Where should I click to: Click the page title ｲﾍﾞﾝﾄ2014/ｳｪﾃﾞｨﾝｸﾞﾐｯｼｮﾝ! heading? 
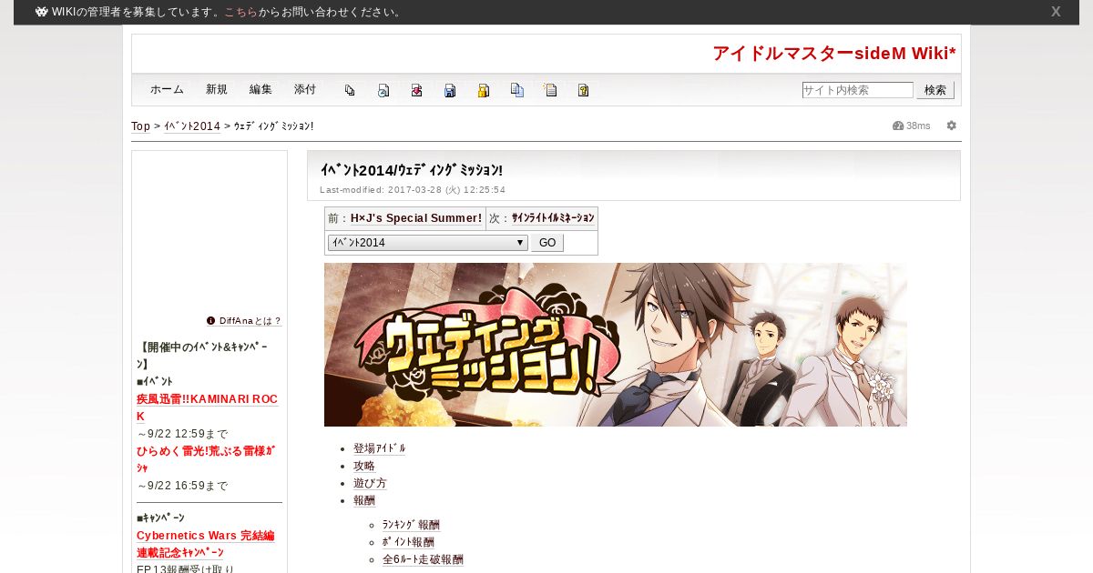pyautogui.click(x=412, y=170)
